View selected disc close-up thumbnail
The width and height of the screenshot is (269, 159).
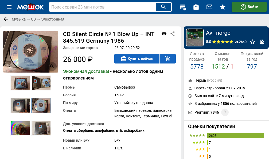(41, 105)
